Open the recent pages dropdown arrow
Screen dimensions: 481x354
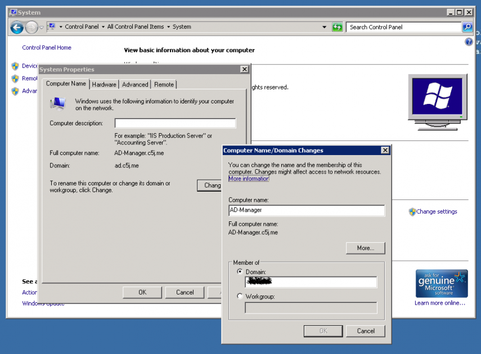pos(42,27)
